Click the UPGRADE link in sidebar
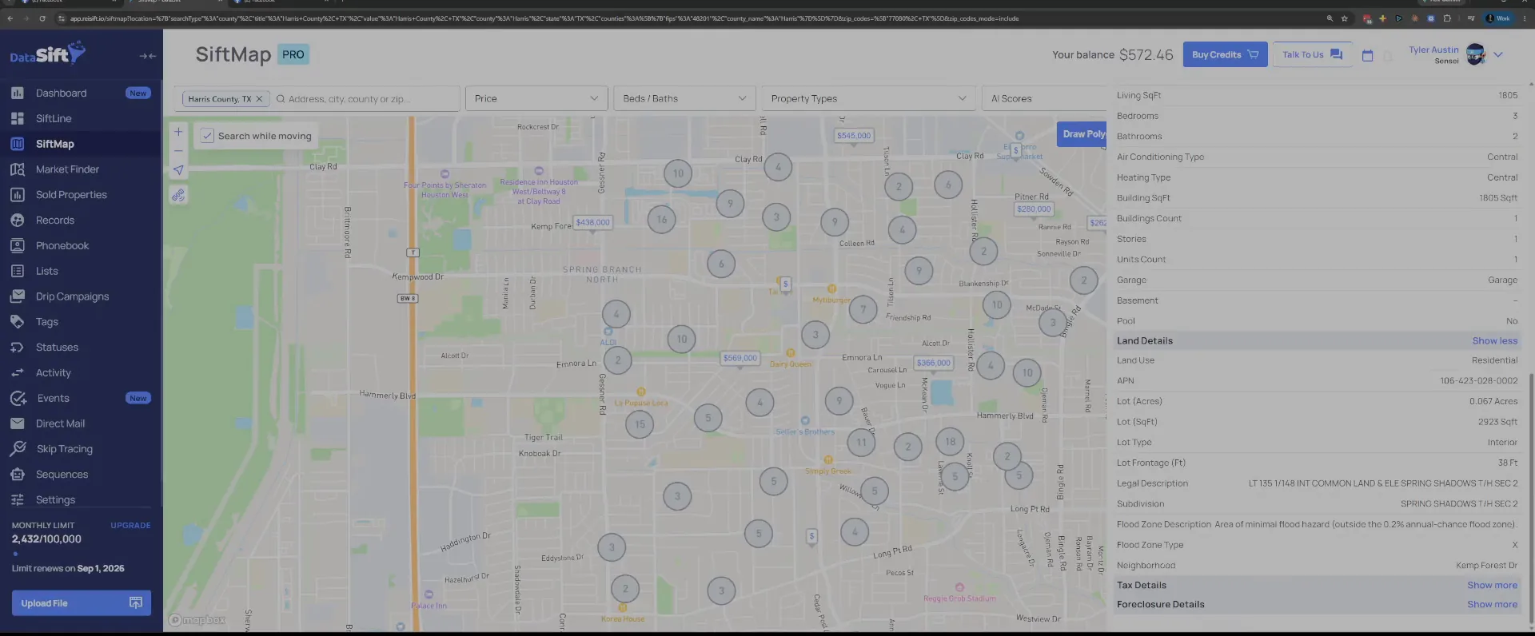The width and height of the screenshot is (1535, 636). (x=130, y=526)
